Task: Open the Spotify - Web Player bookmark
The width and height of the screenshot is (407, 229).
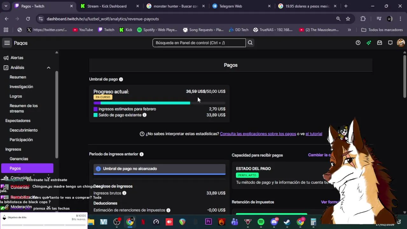Action: click(x=157, y=30)
